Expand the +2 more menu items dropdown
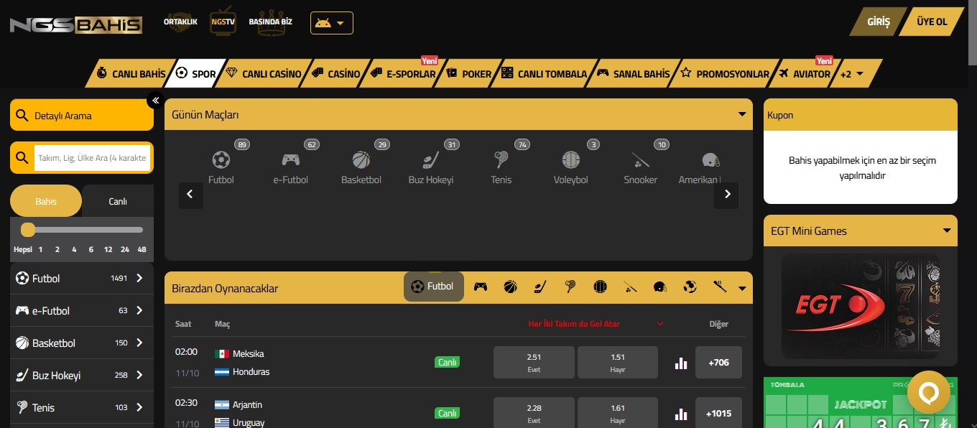Viewport: 977px width, 428px height. [x=852, y=73]
